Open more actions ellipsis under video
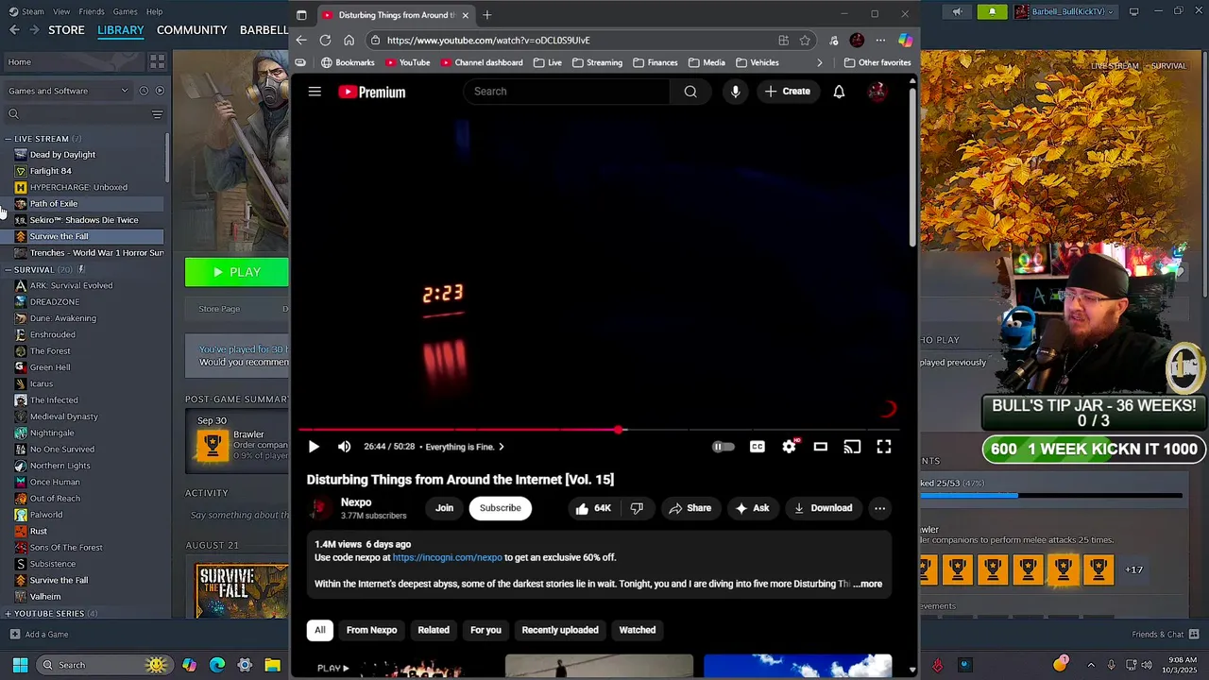This screenshot has width=1209, height=680. tap(879, 508)
